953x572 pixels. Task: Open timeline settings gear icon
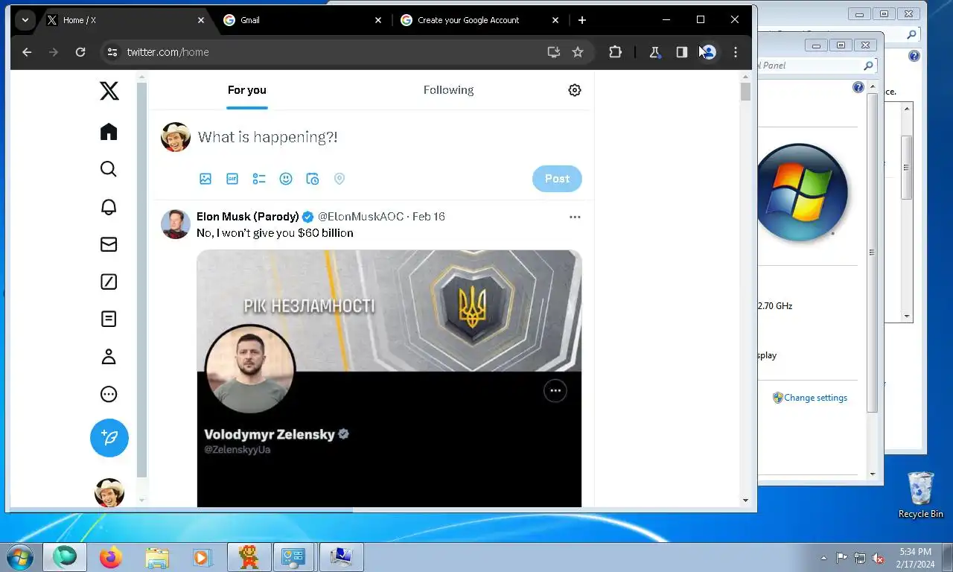[x=575, y=90]
